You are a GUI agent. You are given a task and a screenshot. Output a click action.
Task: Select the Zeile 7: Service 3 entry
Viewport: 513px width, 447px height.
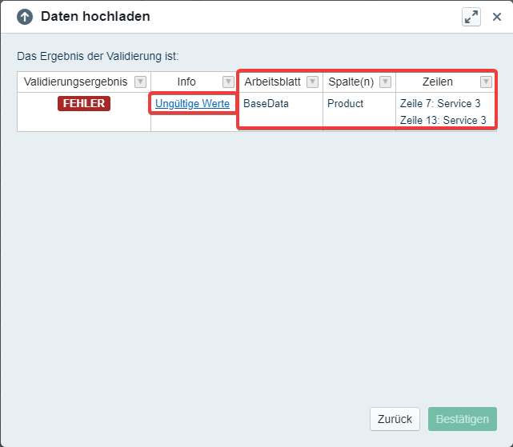point(440,104)
